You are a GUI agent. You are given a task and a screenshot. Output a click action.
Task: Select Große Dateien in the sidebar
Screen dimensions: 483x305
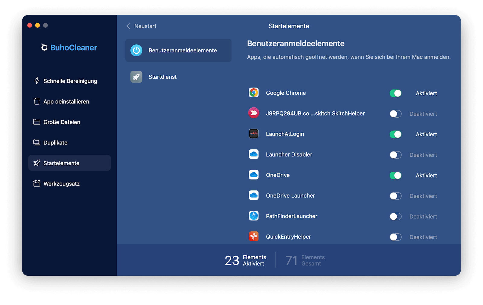(69, 122)
